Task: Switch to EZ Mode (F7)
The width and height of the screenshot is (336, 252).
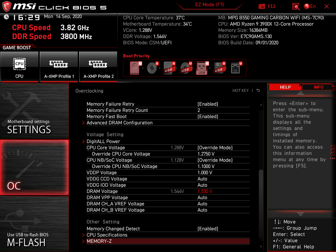Action: pos(209,5)
